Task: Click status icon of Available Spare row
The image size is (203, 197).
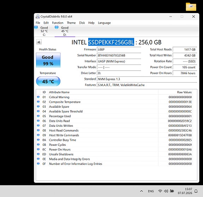Action: click(38, 106)
